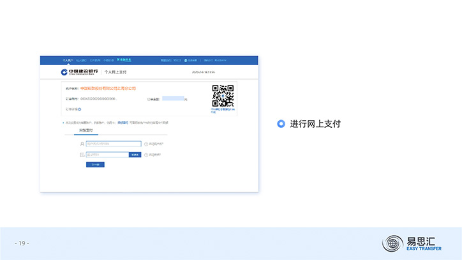Click the Easy Transfer globe logo
The height and width of the screenshot is (260, 462).
tap(392, 243)
